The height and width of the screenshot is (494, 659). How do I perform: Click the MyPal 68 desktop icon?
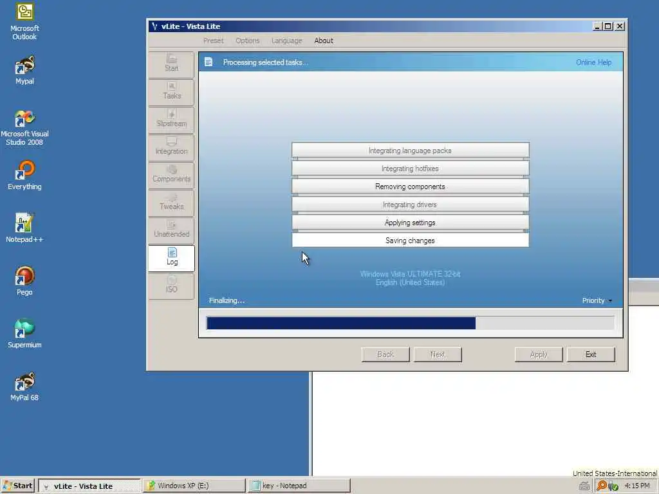24,387
